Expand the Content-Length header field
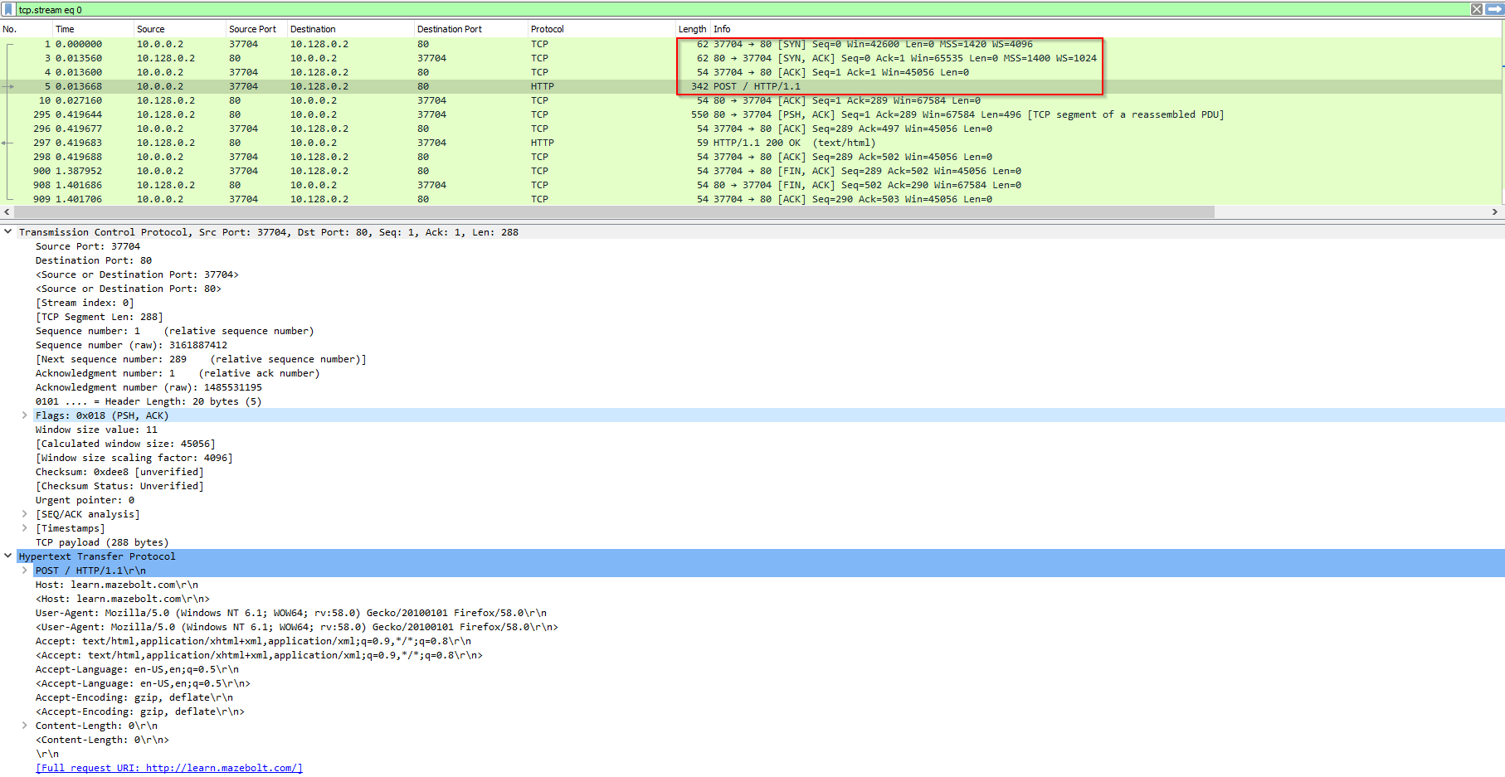The height and width of the screenshot is (777, 1505). click(23, 725)
